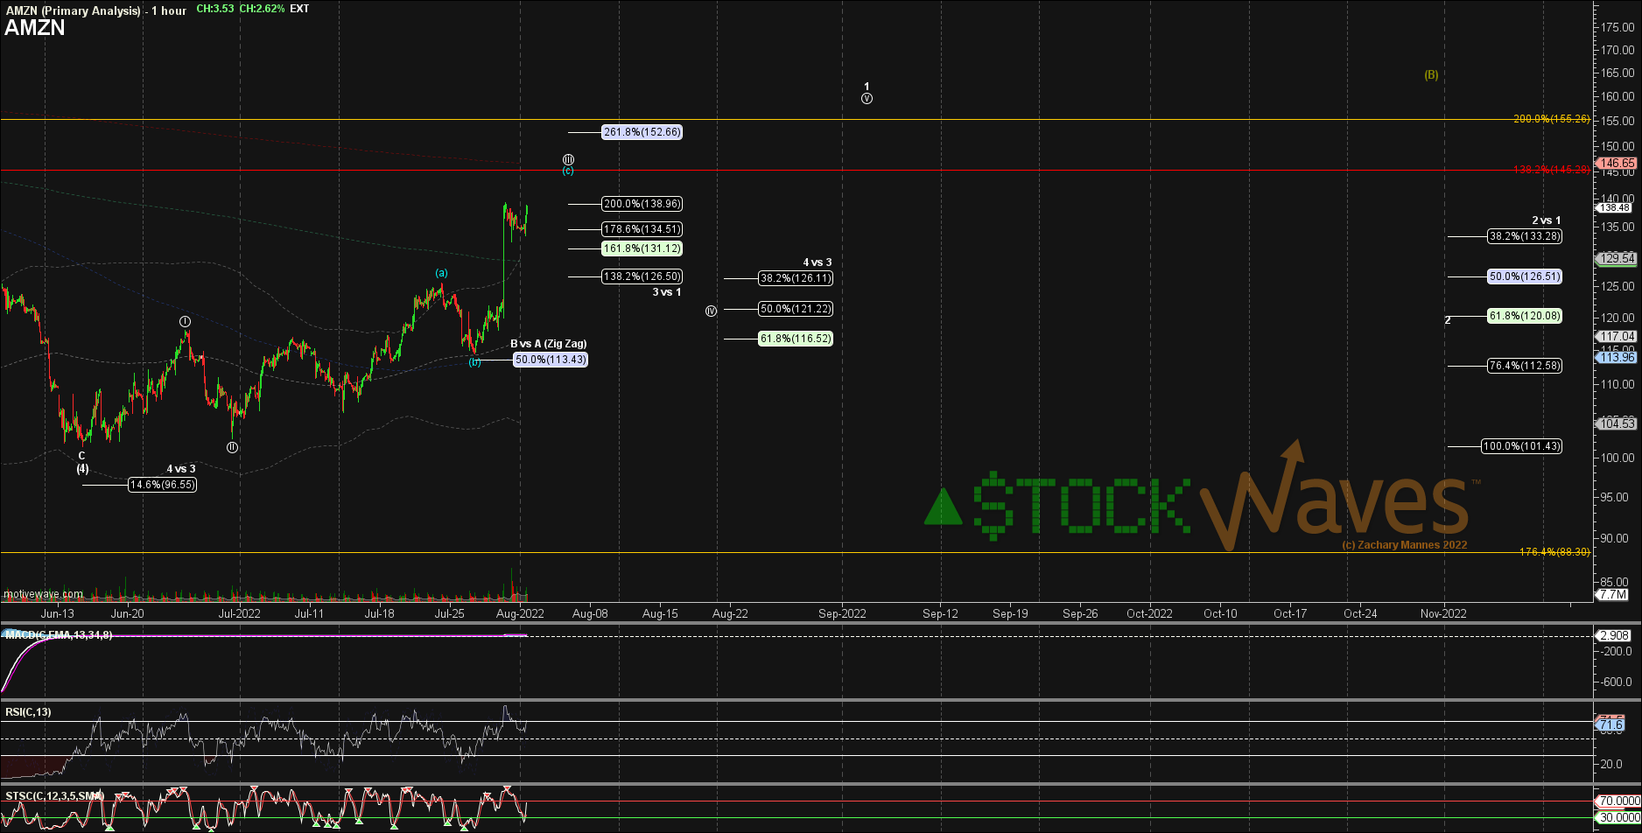Image resolution: width=1642 pixels, height=833 pixels.
Task: Select the 38.2%(133.28) 2 vs 1 label
Action: click(1525, 236)
